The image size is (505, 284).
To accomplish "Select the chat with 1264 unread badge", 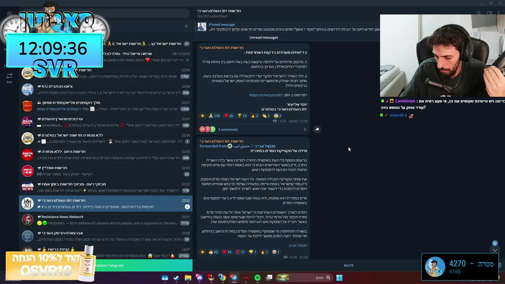I will click(x=106, y=106).
